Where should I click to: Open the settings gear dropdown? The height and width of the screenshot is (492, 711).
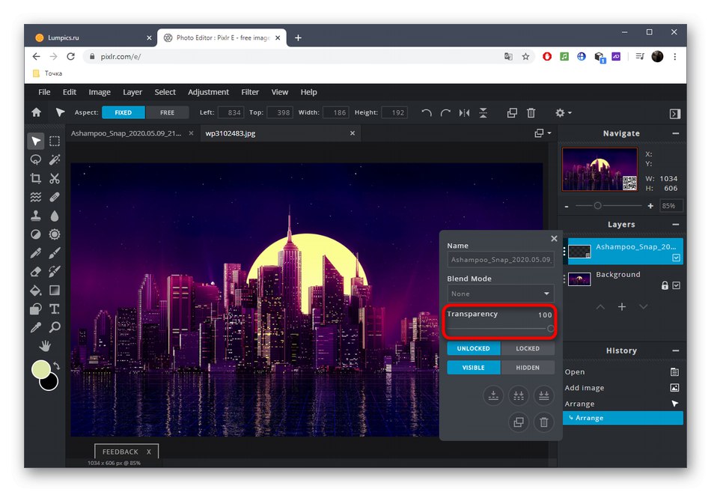(x=563, y=112)
